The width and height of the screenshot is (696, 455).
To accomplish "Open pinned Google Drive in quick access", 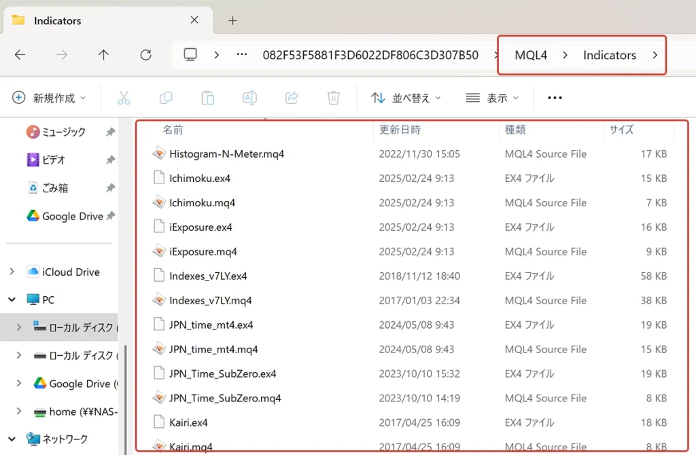I will click(65, 216).
